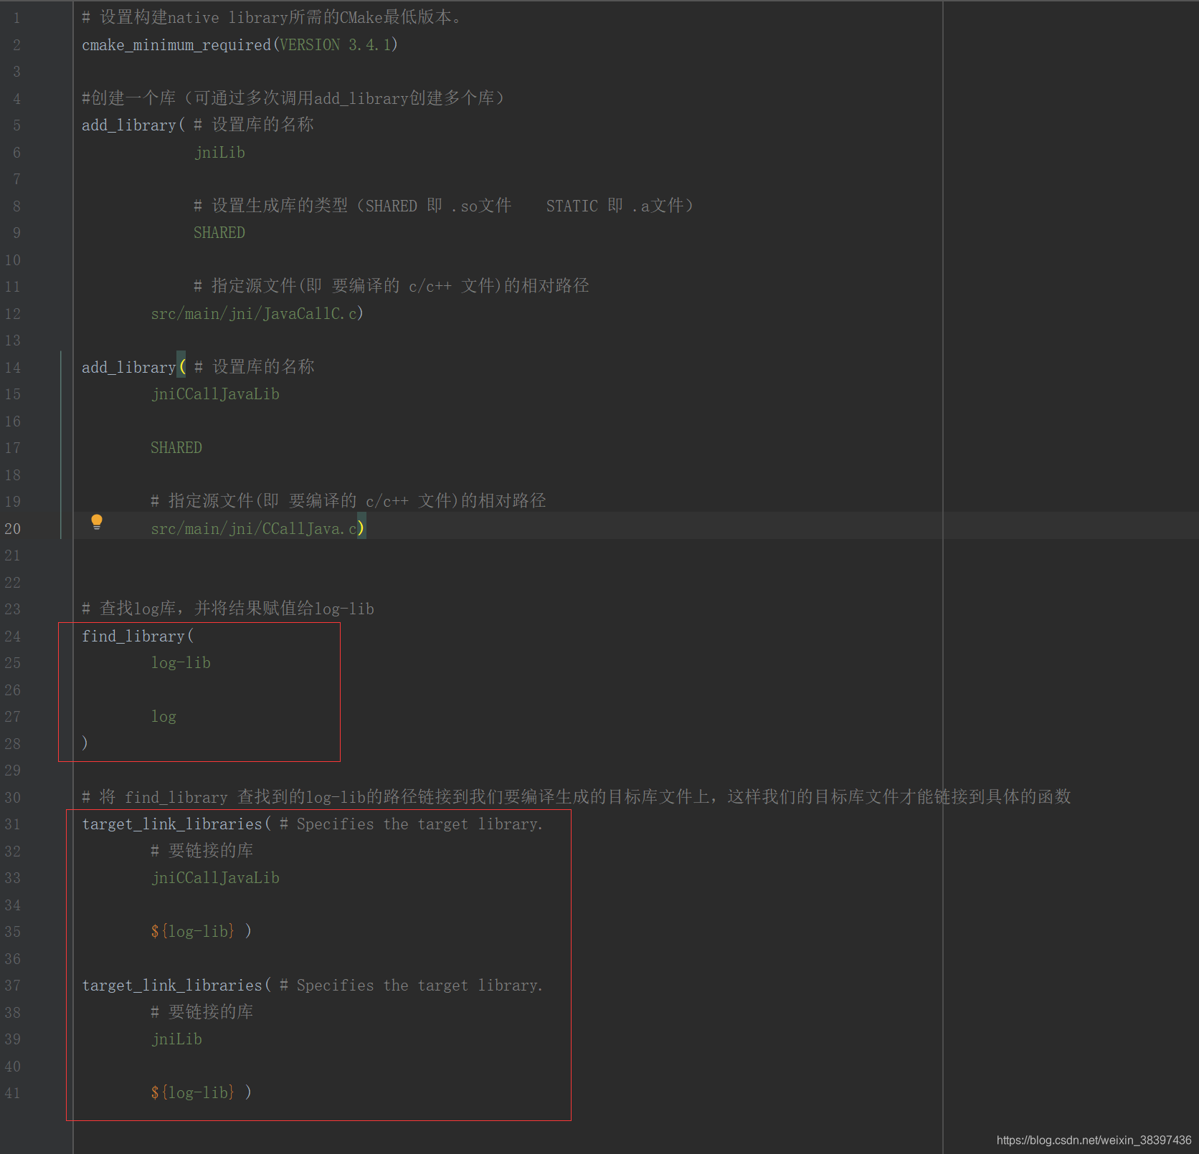Click src/main/jni/JavaCallC.c path
This screenshot has height=1154, width=1199.
tap(254, 314)
